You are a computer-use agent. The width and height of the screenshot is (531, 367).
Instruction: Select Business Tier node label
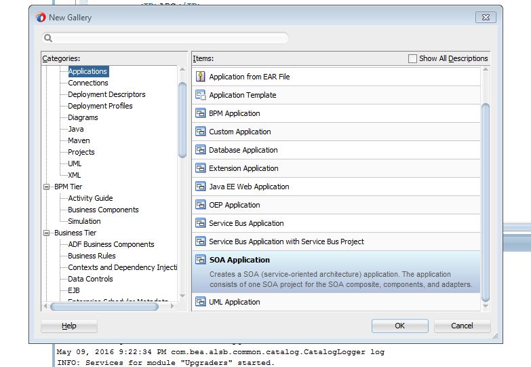(x=75, y=233)
